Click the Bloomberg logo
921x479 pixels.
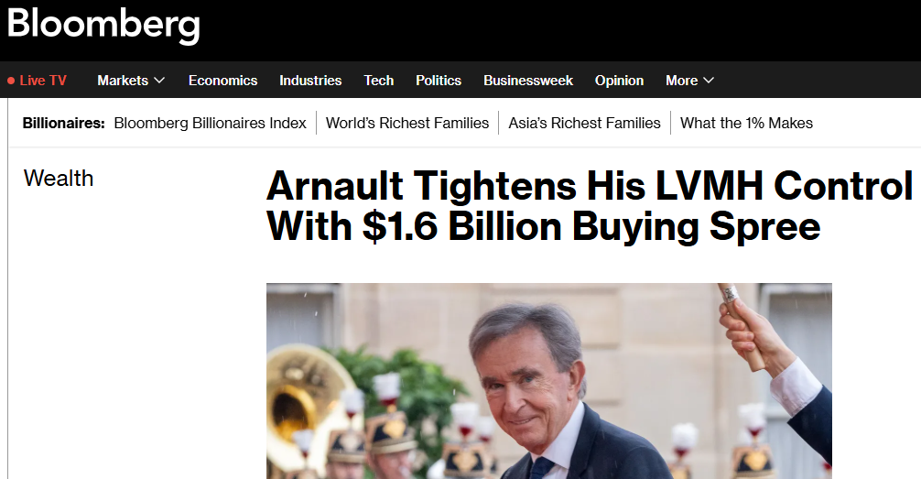pos(103,26)
